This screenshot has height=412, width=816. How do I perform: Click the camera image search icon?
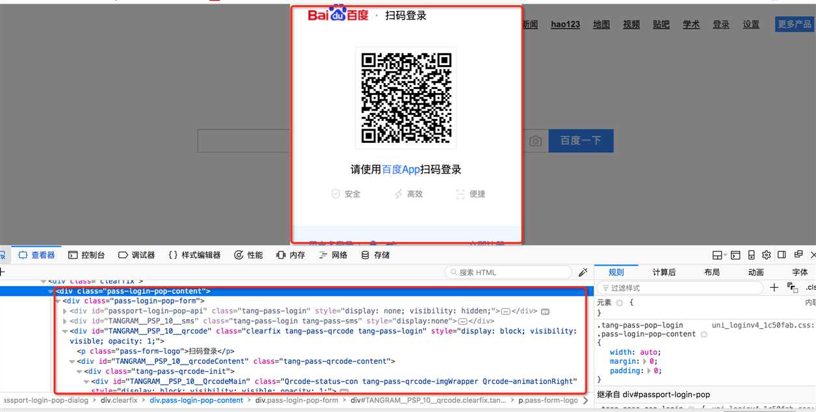[x=535, y=141]
